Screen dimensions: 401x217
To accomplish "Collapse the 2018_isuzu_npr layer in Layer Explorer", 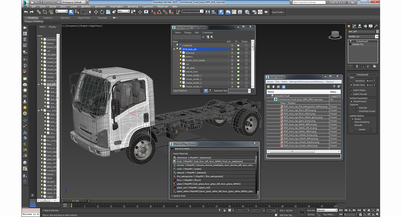I will click(174, 49).
